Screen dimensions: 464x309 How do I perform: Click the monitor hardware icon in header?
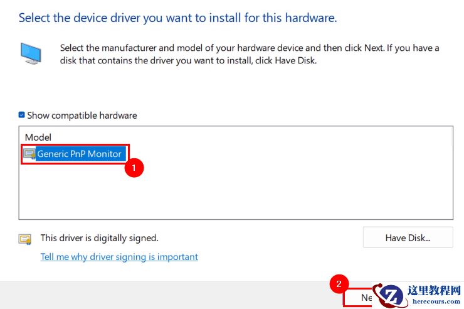click(x=31, y=53)
